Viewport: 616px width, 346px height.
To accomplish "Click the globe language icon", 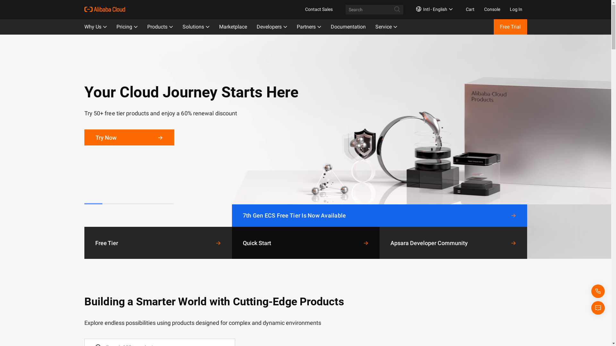I will coord(418,9).
